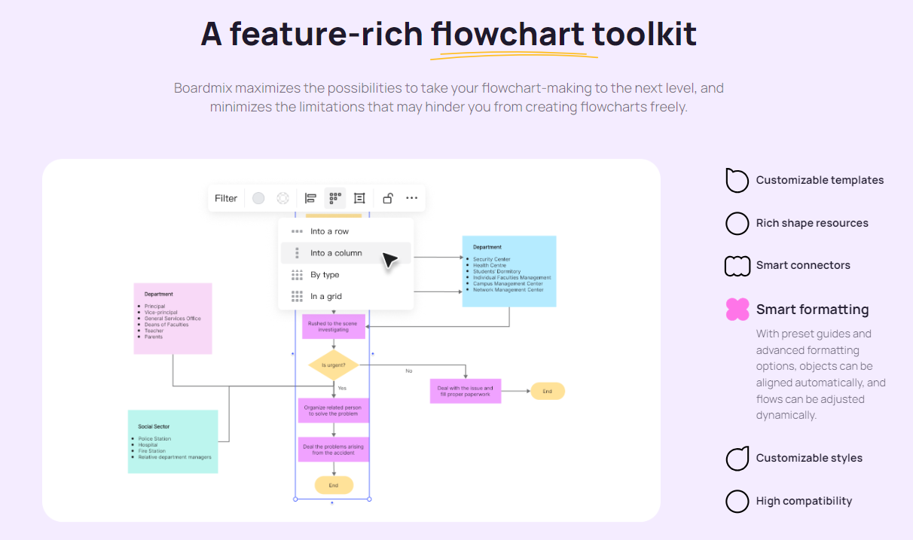Select the dashed-circle border style icon
The height and width of the screenshot is (540, 913).
click(282, 198)
